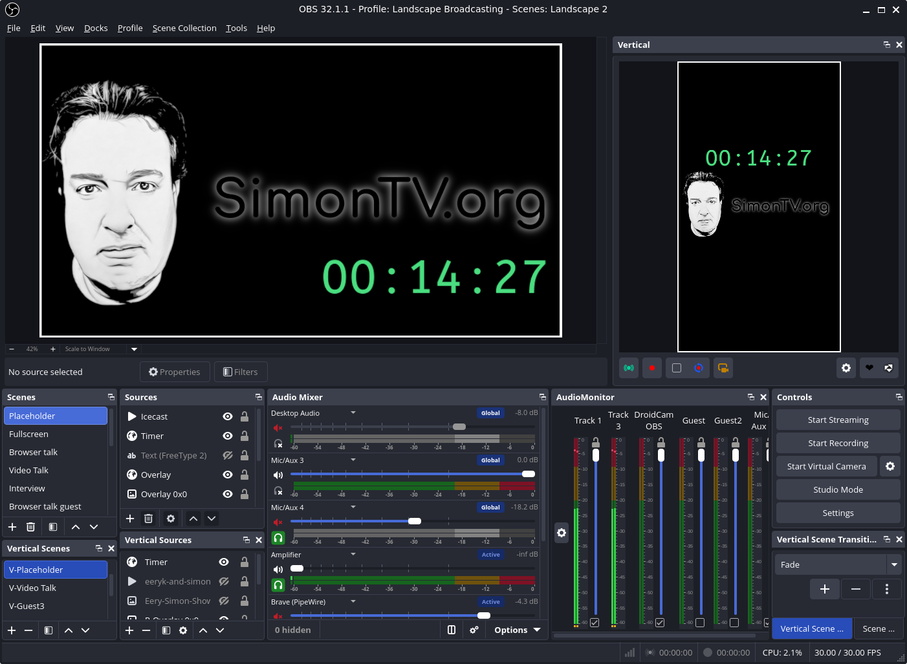907x664 pixels.
Task: Show the Text (FreeType 2) source
Action: pos(228,456)
